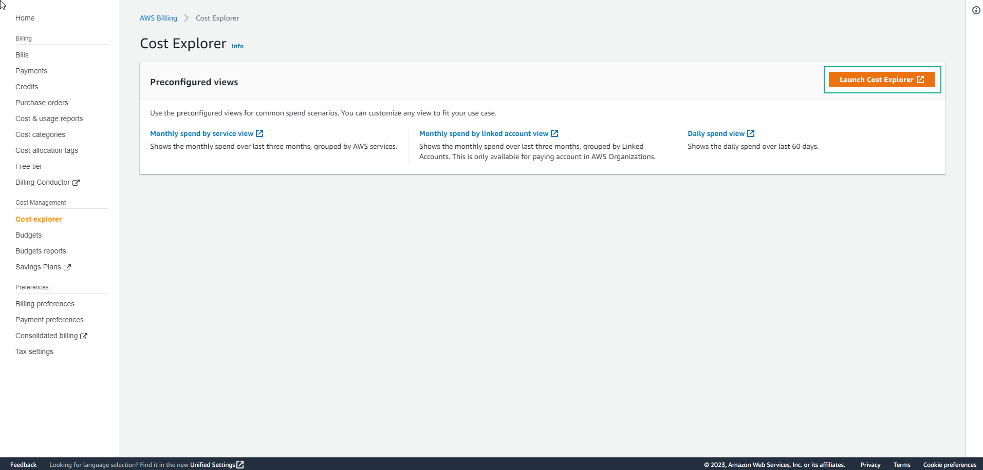
Task: Open the Info link next to Cost Explorer title
Action: click(x=237, y=46)
